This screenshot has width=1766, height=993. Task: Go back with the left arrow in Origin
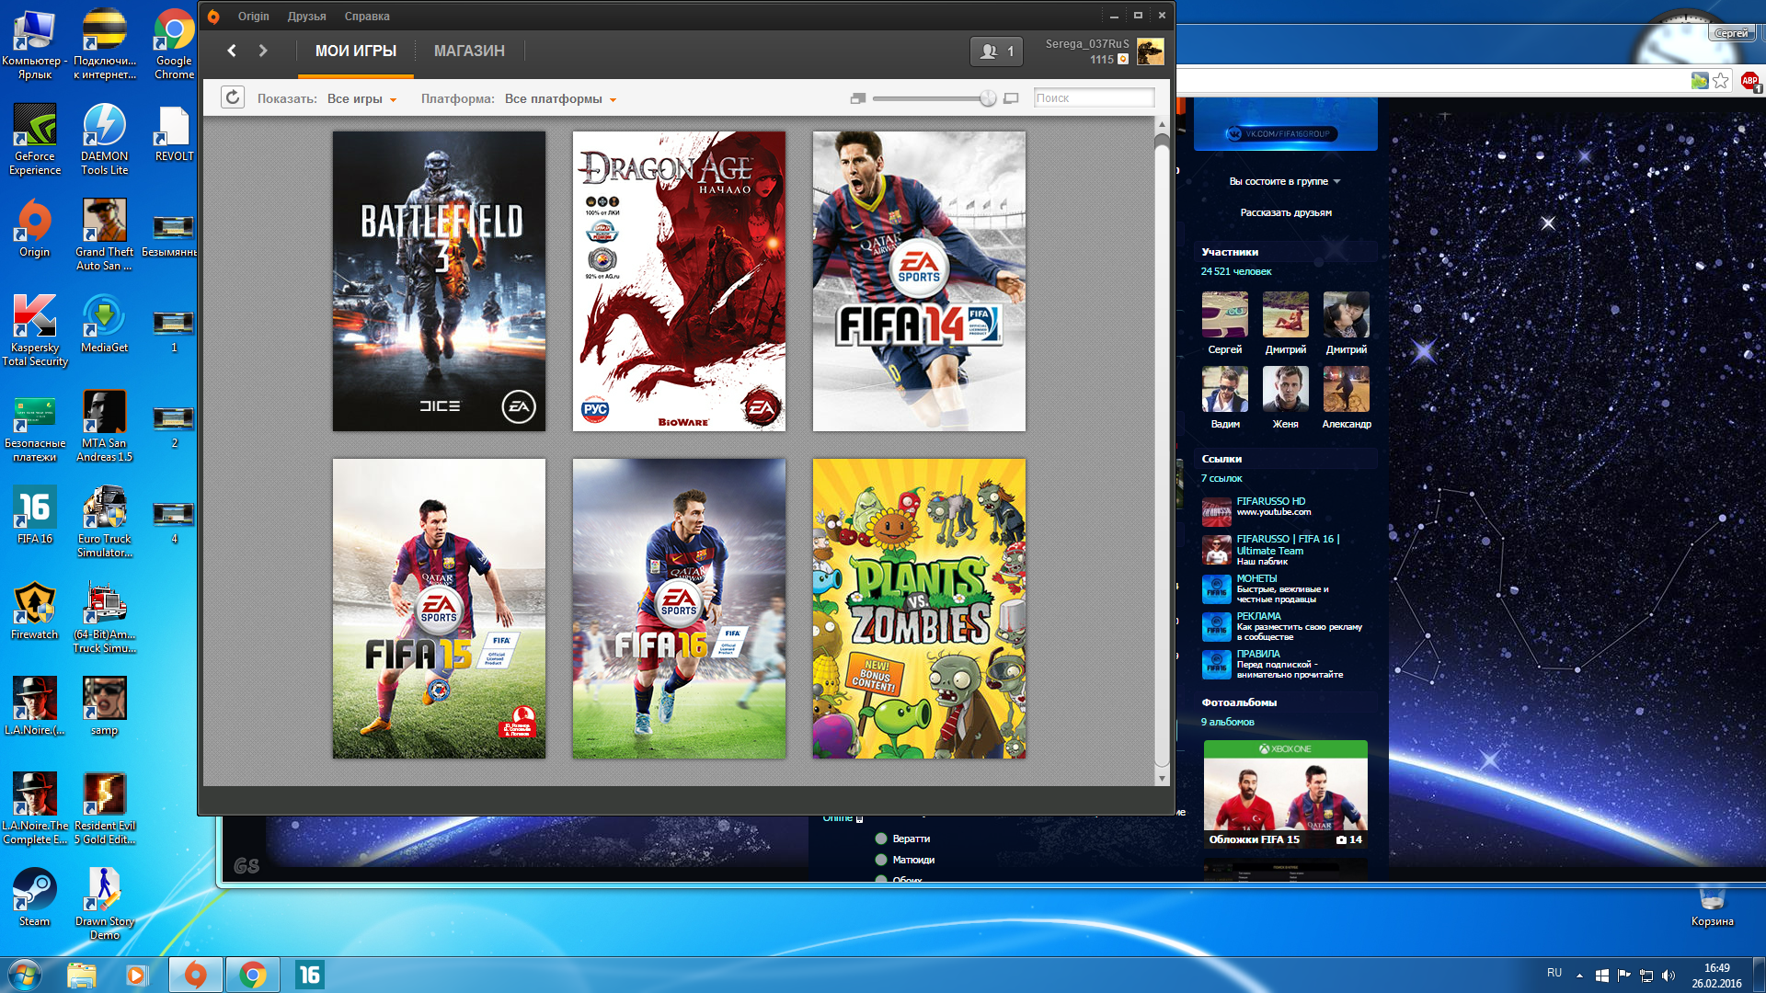point(232,51)
